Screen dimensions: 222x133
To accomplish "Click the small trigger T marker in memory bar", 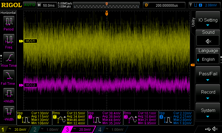I will [x=107, y=4].
